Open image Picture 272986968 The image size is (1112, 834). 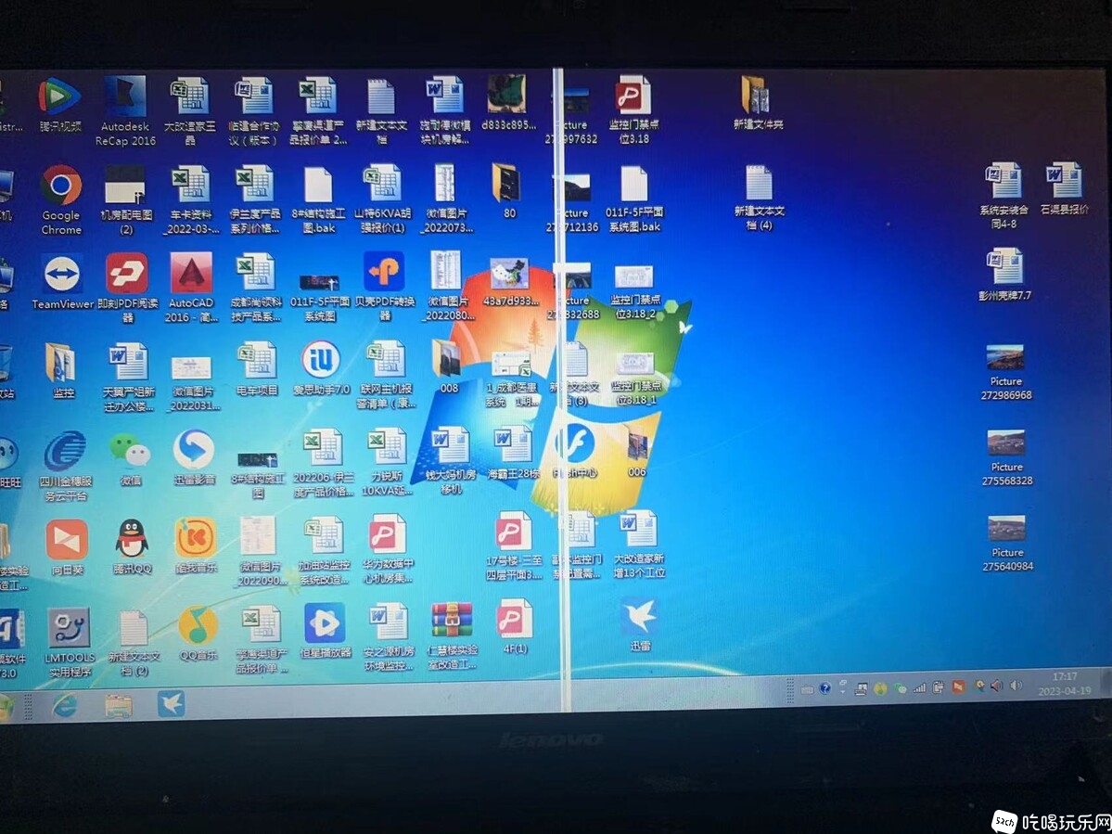[x=1005, y=372]
